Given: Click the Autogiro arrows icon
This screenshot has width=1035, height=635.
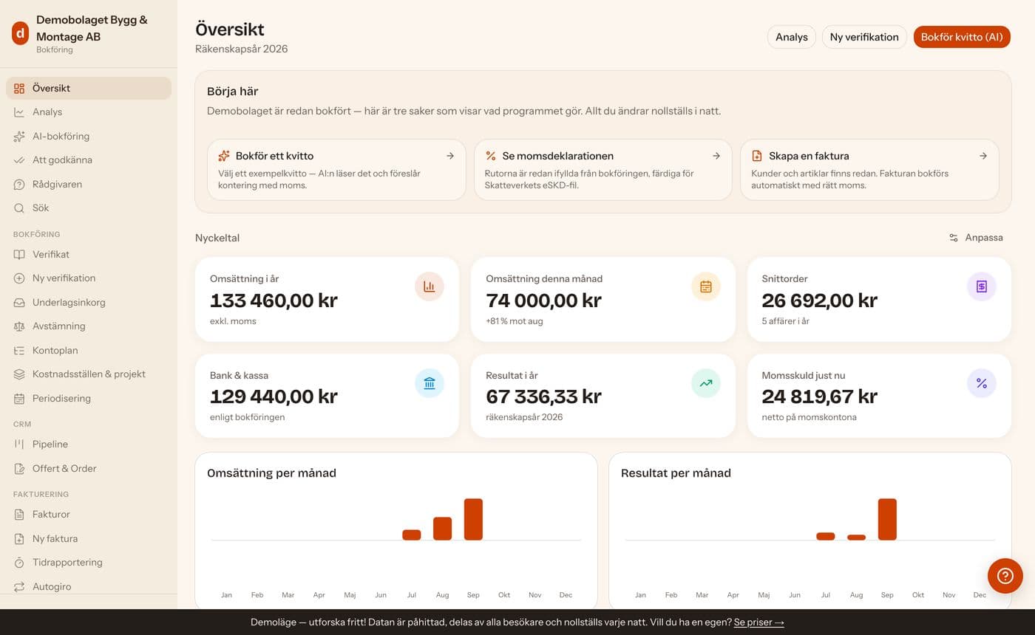Looking at the screenshot, I should [x=19, y=586].
